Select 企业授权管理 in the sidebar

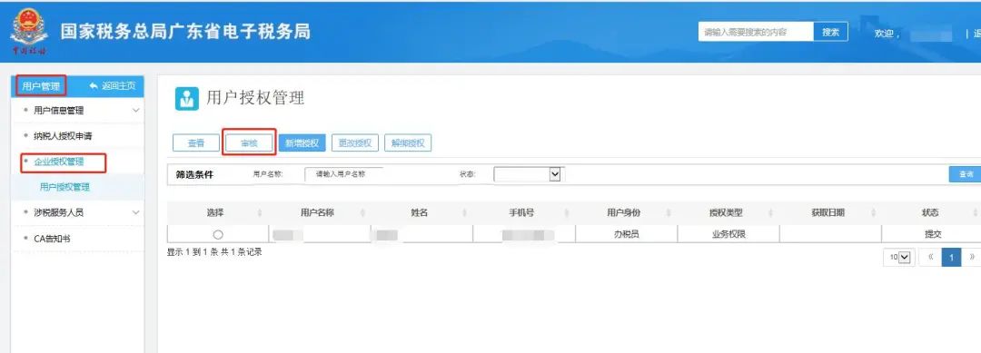coord(59,162)
